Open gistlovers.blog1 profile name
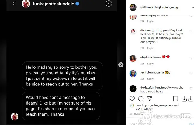The height and width of the screenshot is (125, 194). (150, 7)
